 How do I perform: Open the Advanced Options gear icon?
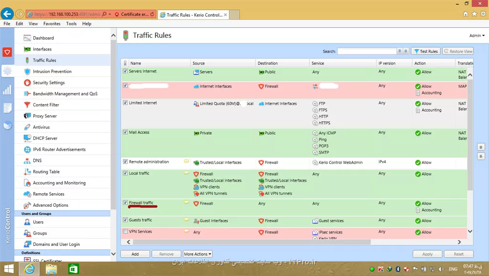tap(27, 205)
